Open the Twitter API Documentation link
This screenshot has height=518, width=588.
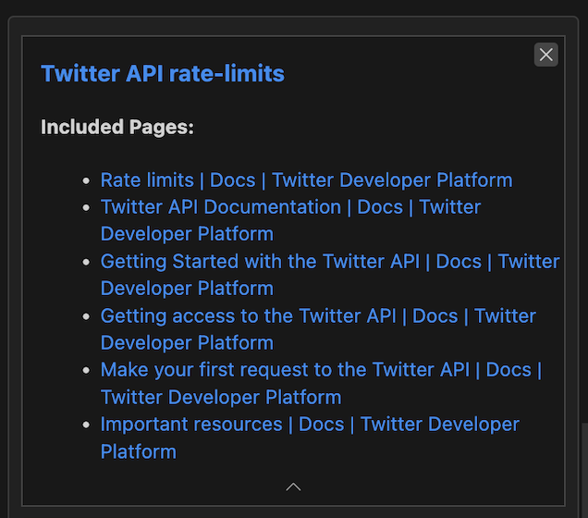(290, 207)
